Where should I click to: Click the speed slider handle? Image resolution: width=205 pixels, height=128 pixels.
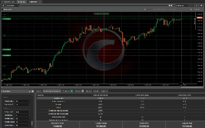(x=191, y=10)
